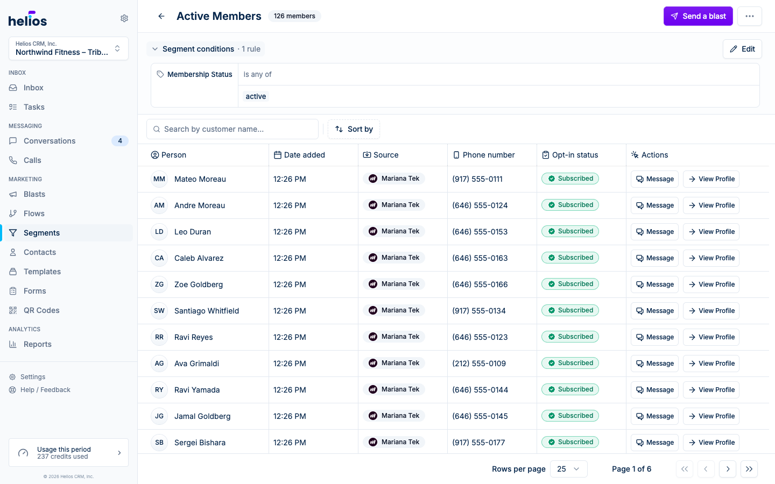Click Mariana Tek badge for Sergei Bishara

(394, 442)
